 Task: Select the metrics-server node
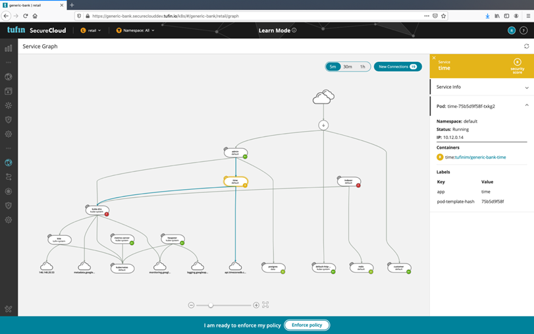pos(122,239)
